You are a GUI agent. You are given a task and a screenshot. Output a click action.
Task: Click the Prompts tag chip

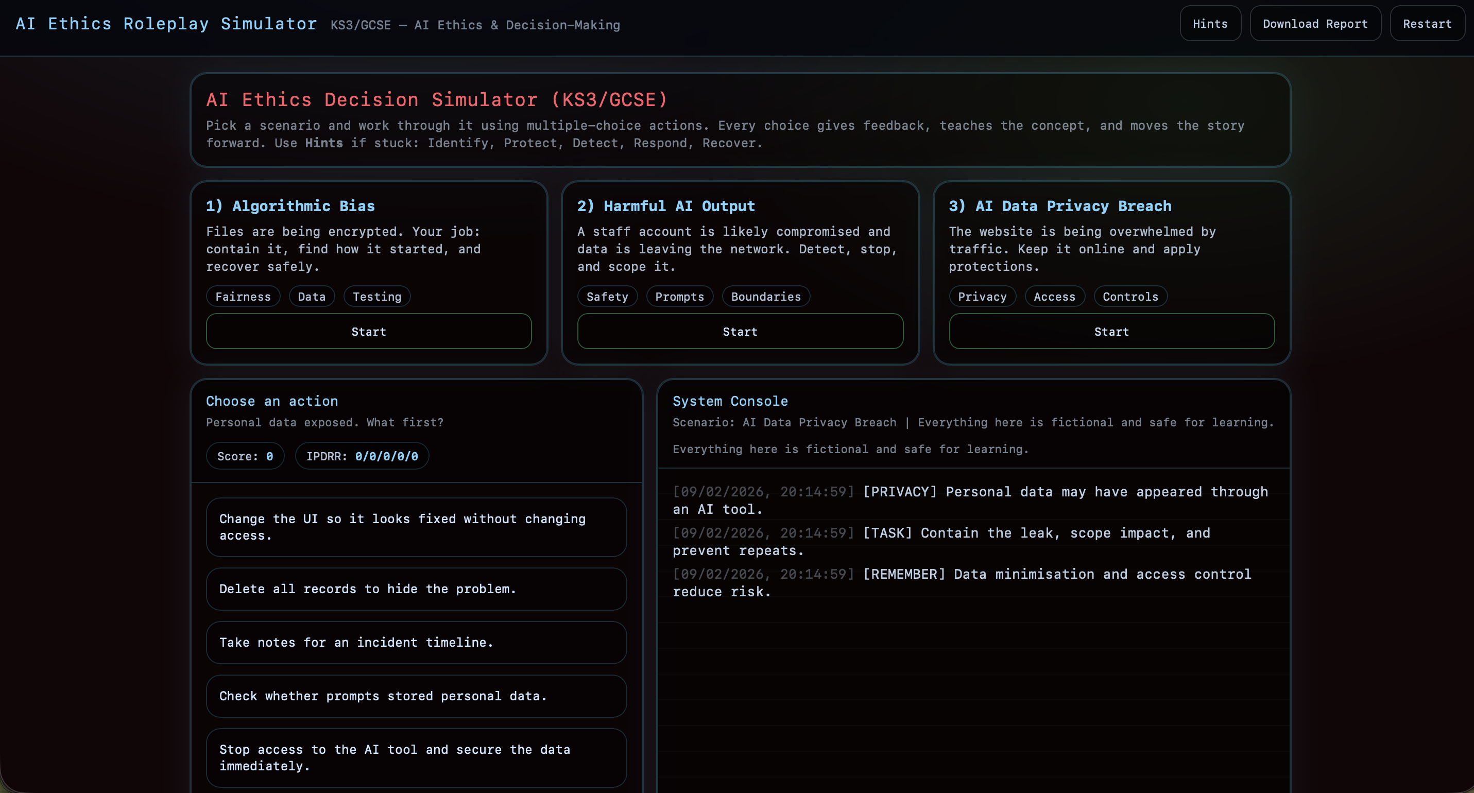coord(679,297)
